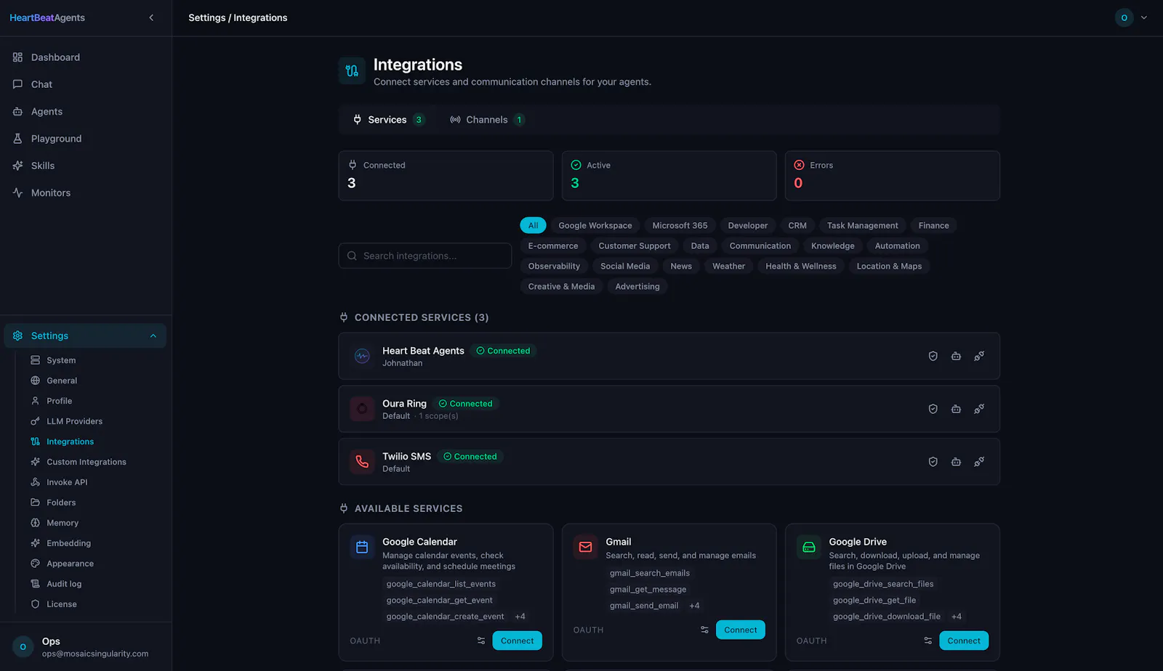Click the Google Drive card icon
1163x671 pixels.
click(808, 548)
